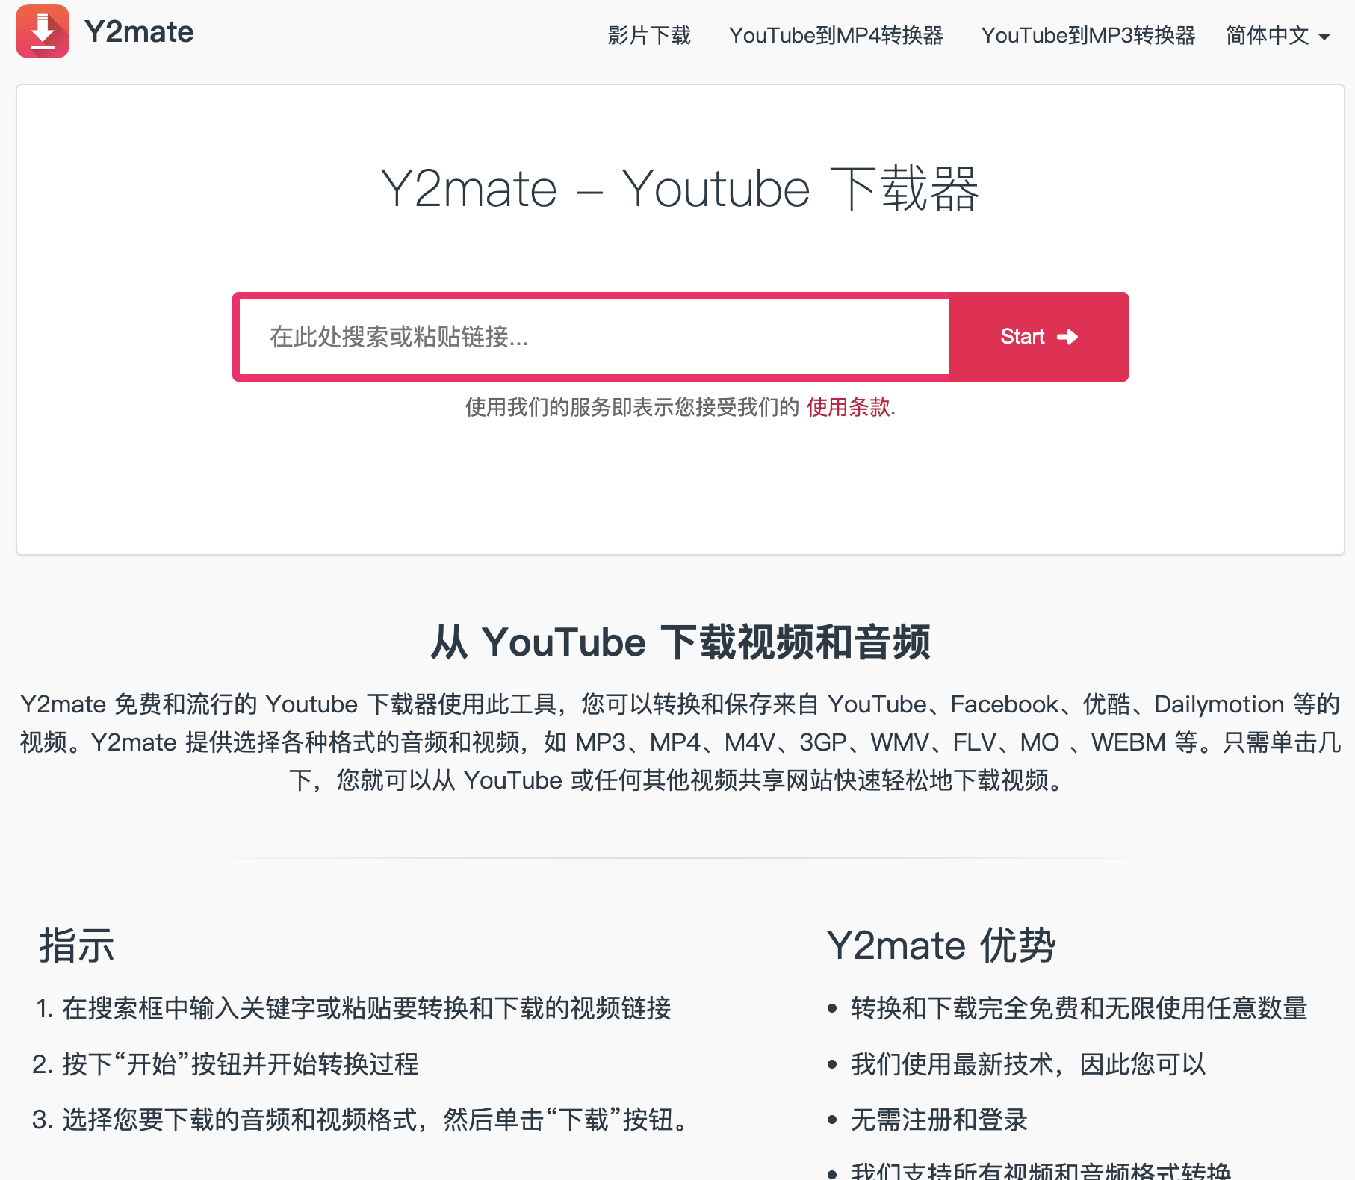Open the 使用条款 terms link
The width and height of the screenshot is (1355, 1180).
pyautogui.click(x=848, y=407)
